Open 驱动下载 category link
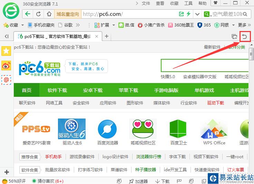 [215, 103]
